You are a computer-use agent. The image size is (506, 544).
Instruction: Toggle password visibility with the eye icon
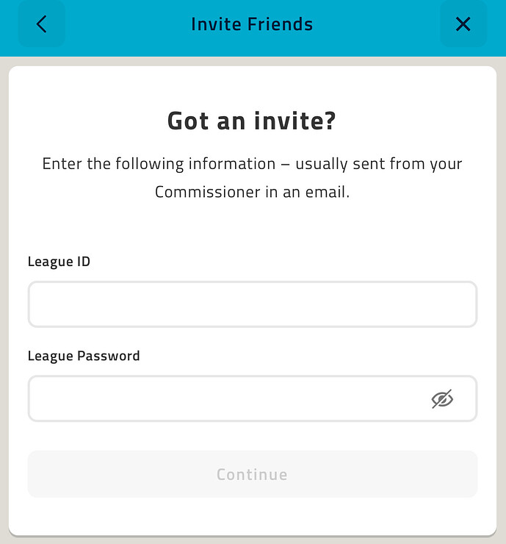(x=442, y=398)
